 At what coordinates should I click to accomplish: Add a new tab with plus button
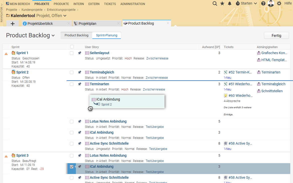point(13,24)
